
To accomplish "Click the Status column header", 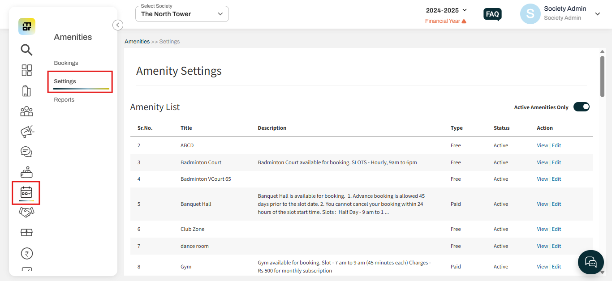I will click(x=502, y=128).
